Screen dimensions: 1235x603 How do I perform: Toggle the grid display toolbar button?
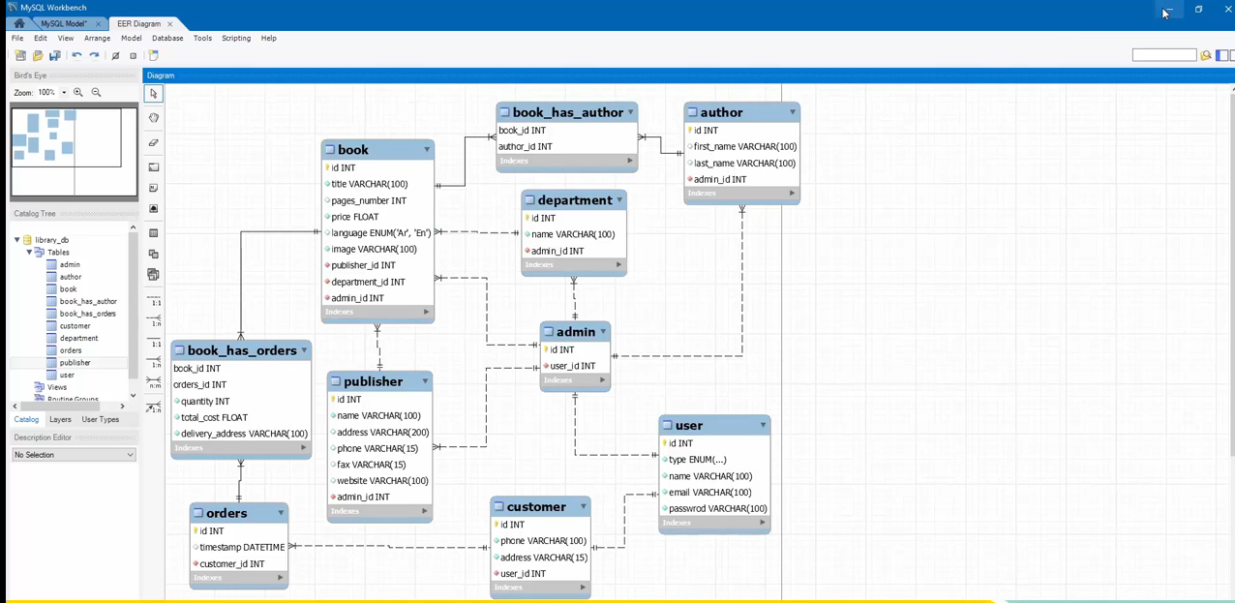point(115,56)
